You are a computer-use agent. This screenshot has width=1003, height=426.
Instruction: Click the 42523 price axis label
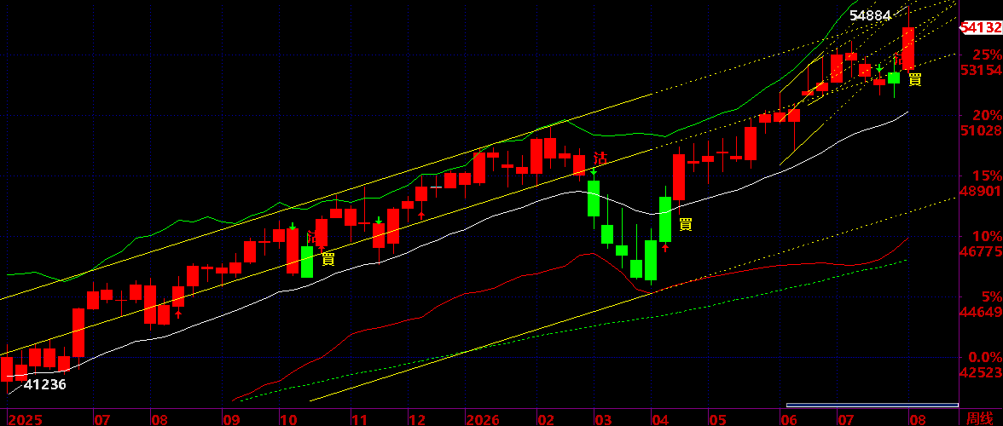click(x=981, y=372)
